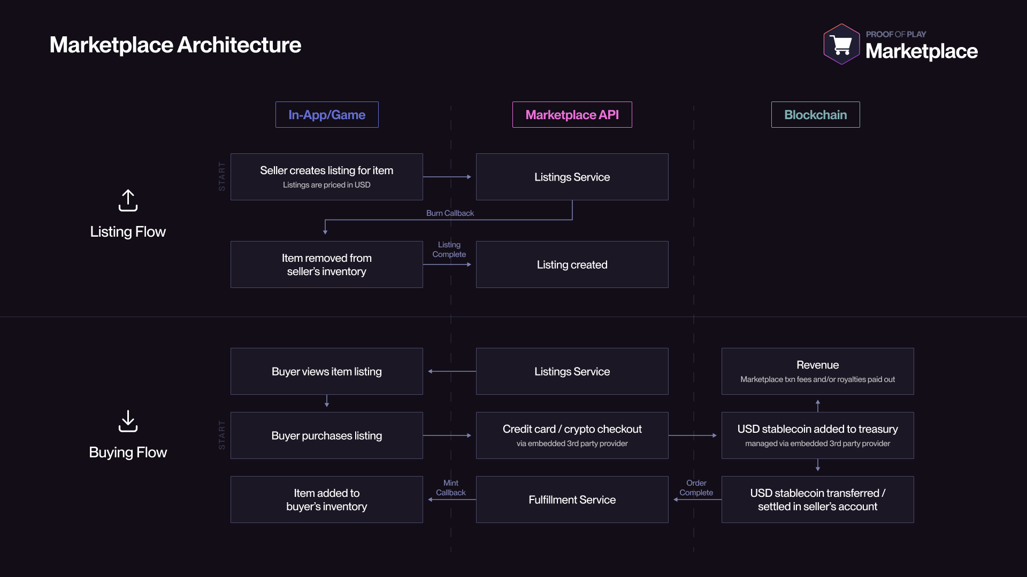Click Item removed from seller's inventory box
Screen dimensions: 1027x577
[x=326, y=264]
